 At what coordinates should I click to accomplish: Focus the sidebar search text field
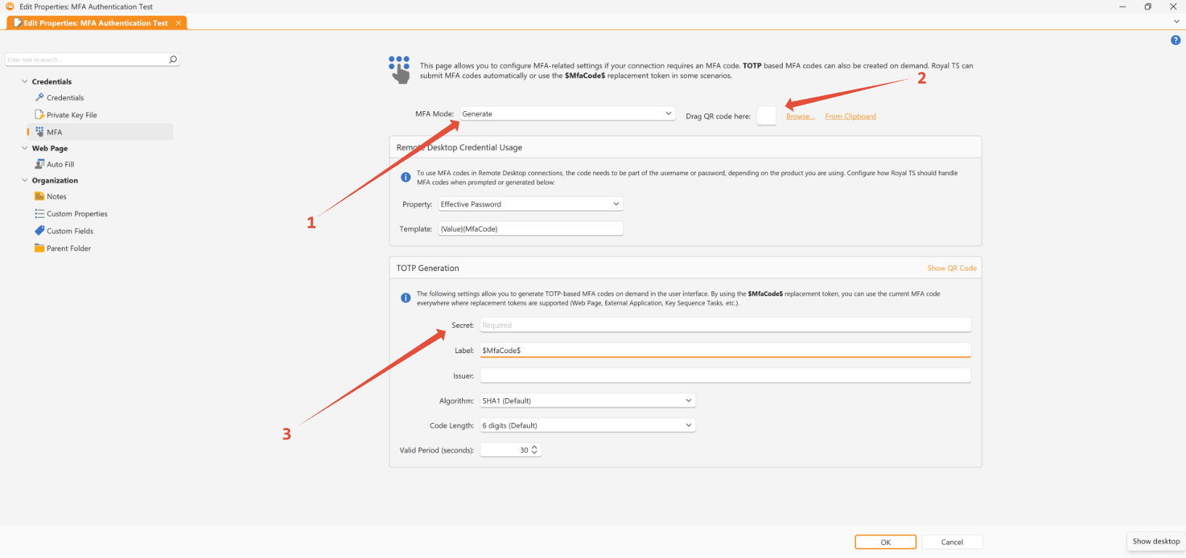click(86, 60)
